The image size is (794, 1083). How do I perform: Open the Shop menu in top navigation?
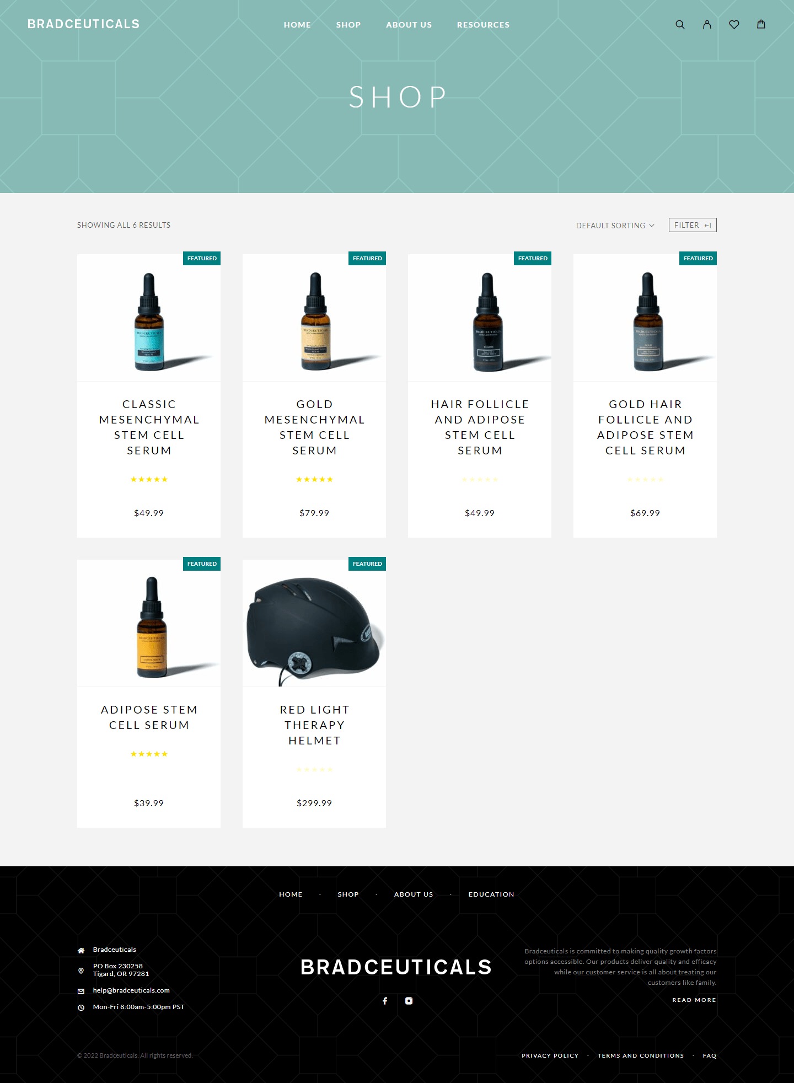pos(348,25)
